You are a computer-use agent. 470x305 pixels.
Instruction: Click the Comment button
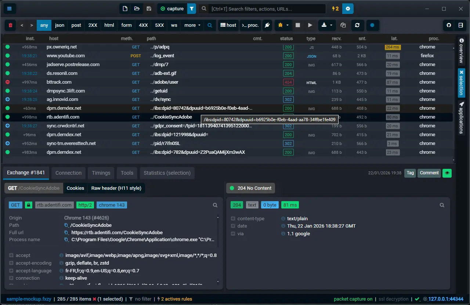tap(429, 173)
